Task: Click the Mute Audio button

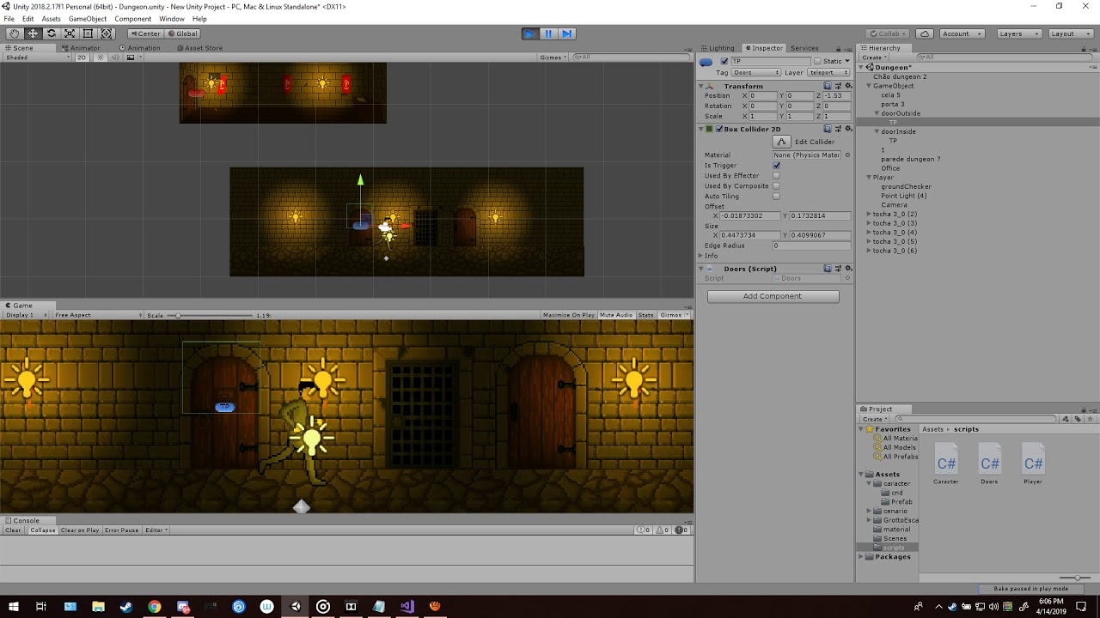Action: [616, 315]
